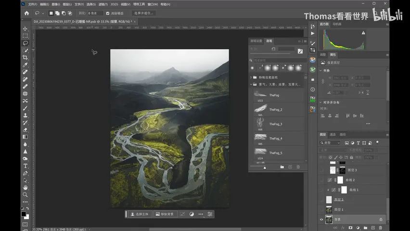Screen dimensions: 410x231
Task: Select the Move tool
Action: coord(25,28)
